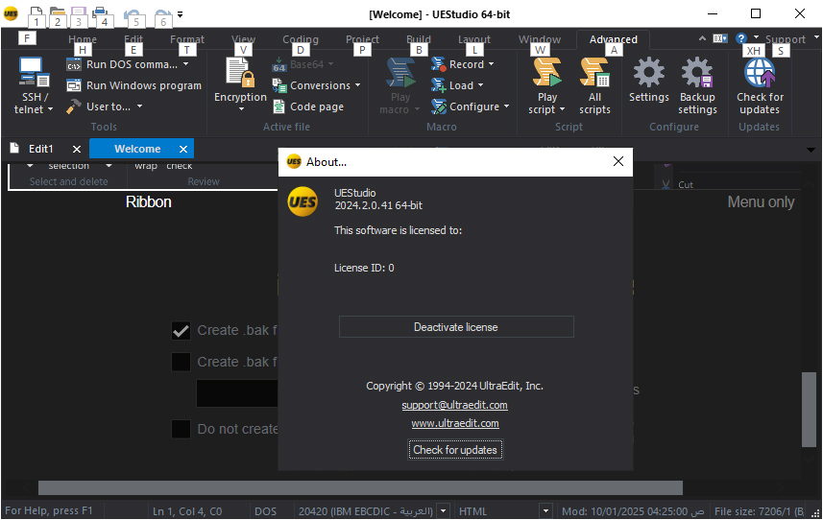Enable the Do not create checkbox
This screenshot has width=823, height=520.
pyautogui.click(x=182, y=429)
